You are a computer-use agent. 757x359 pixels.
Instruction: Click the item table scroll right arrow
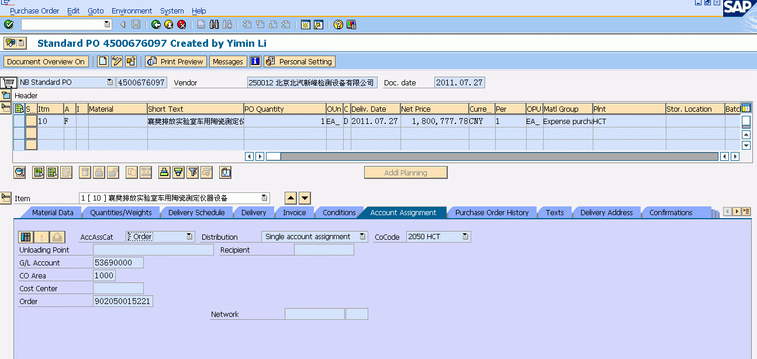tap(735, 156)
